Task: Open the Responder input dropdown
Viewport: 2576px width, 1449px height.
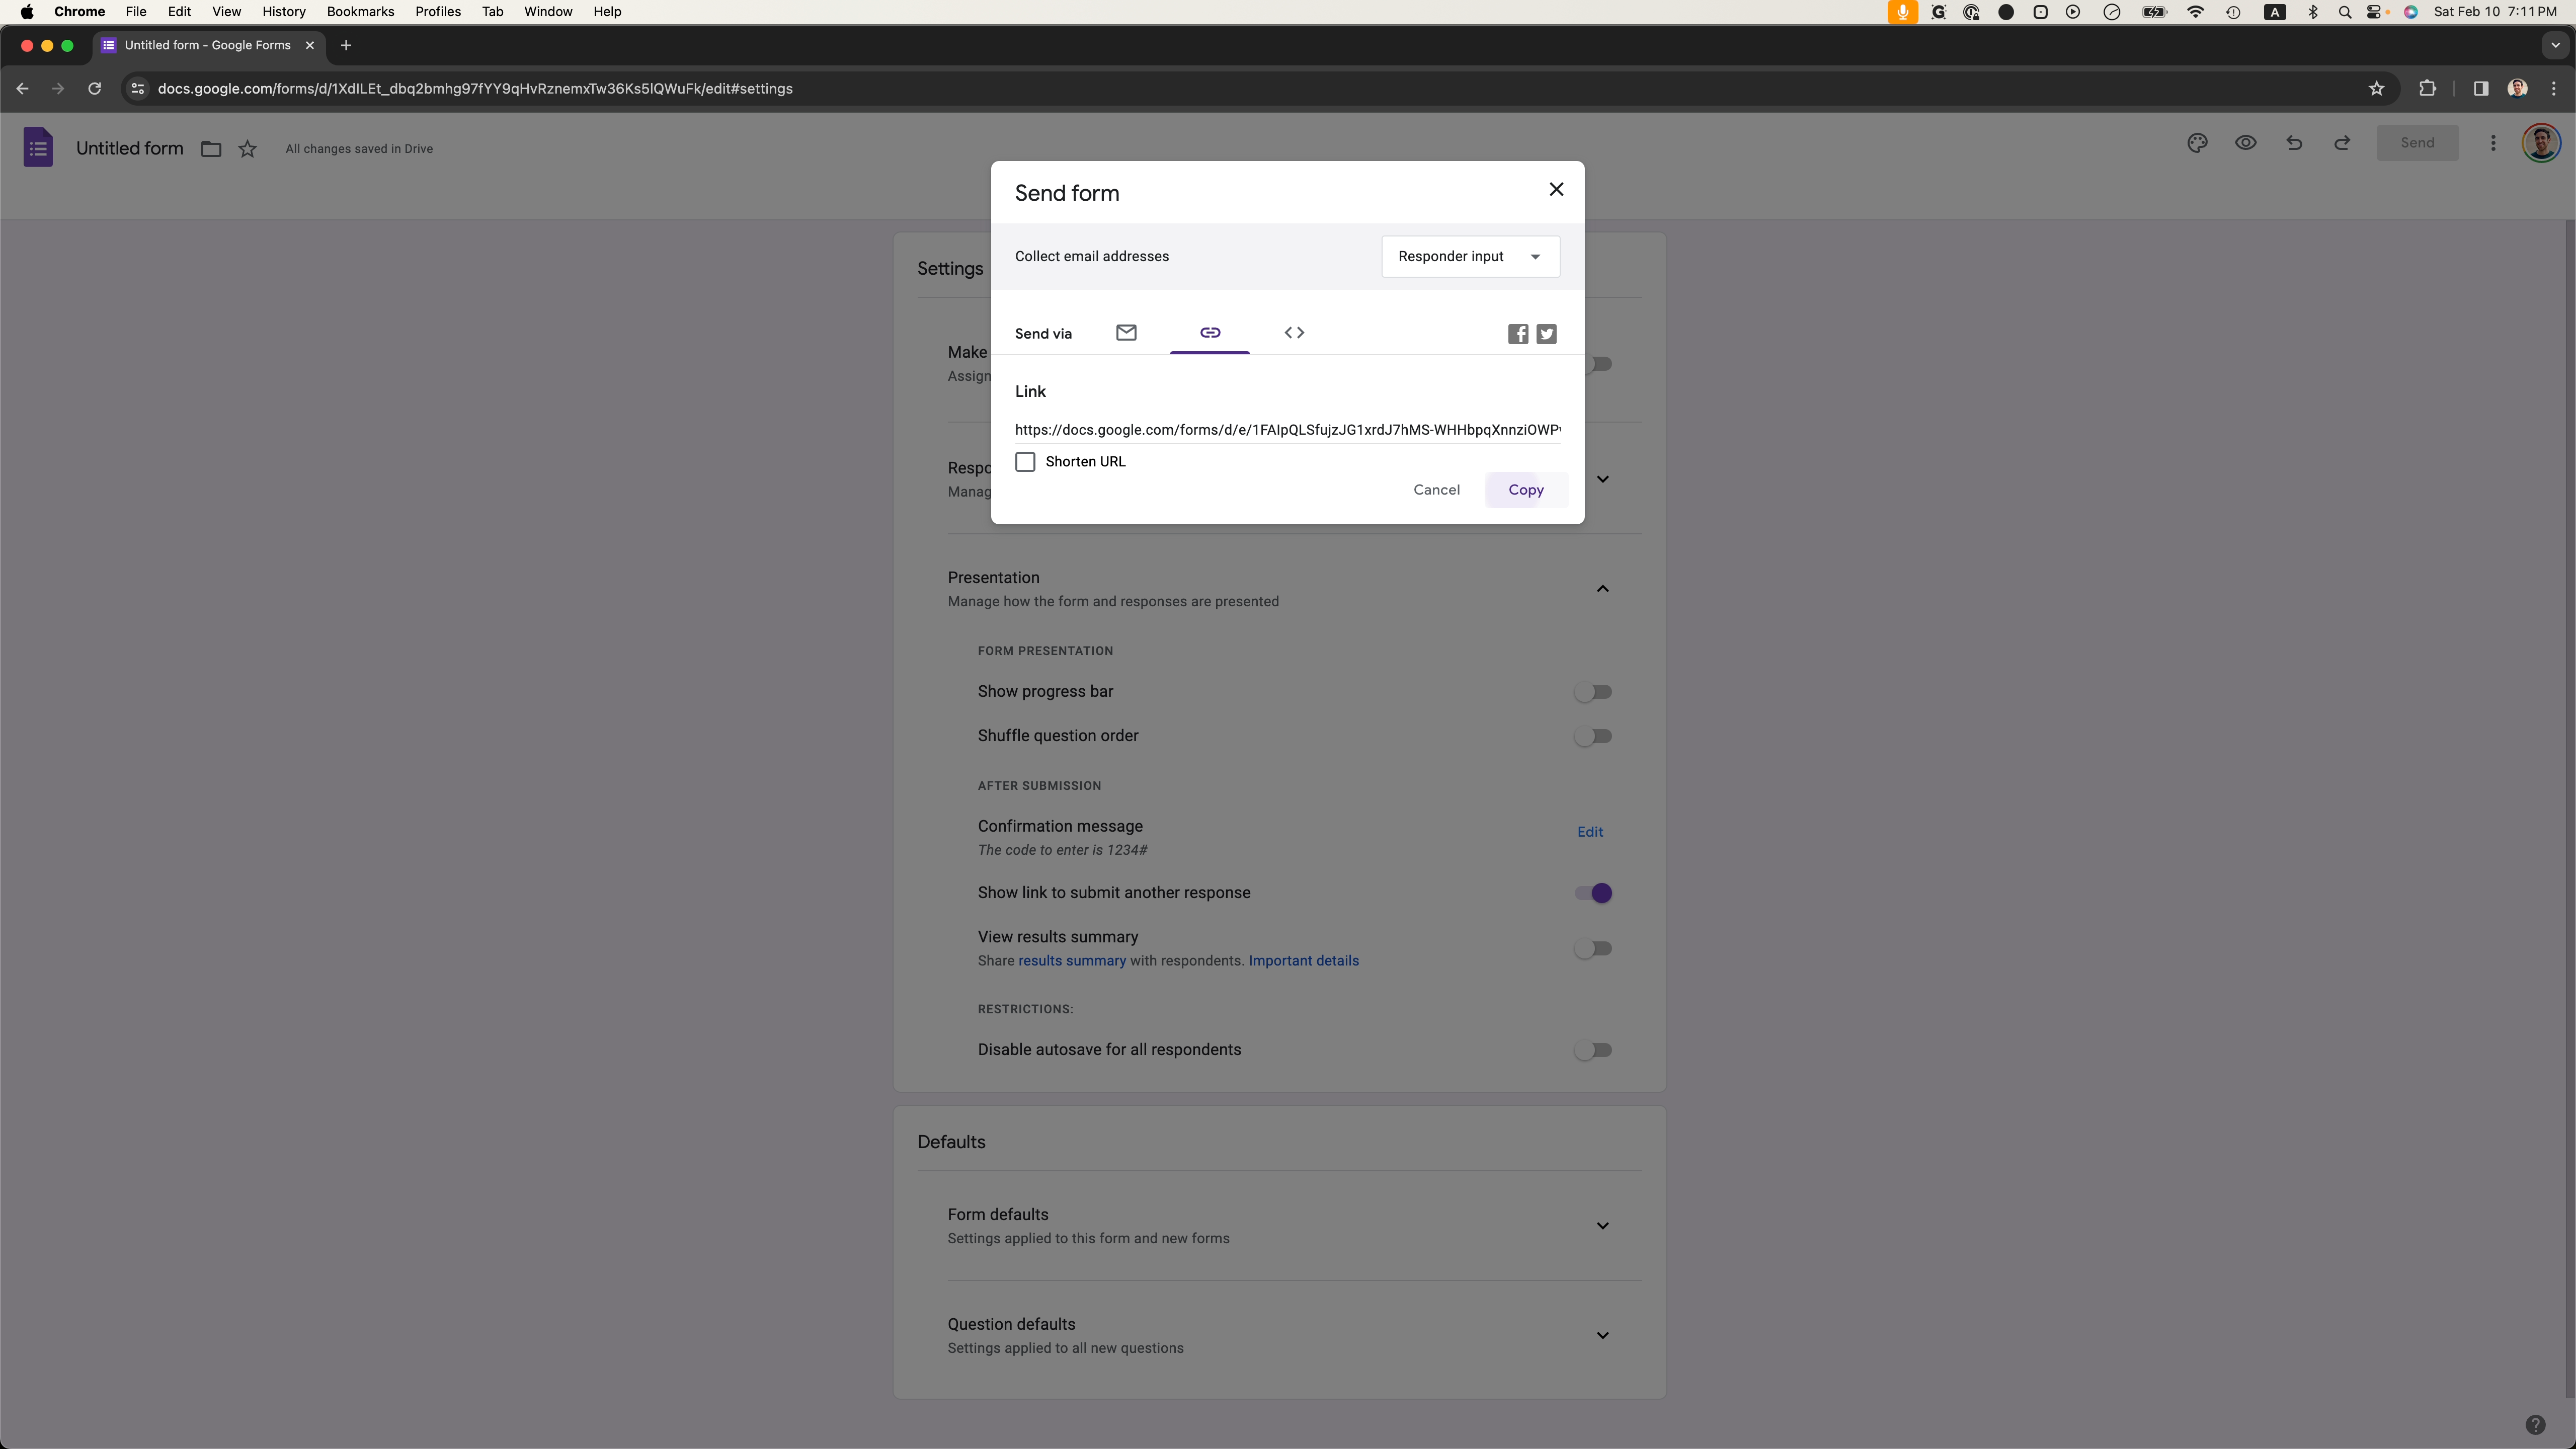Action: tap(1470, 257)
